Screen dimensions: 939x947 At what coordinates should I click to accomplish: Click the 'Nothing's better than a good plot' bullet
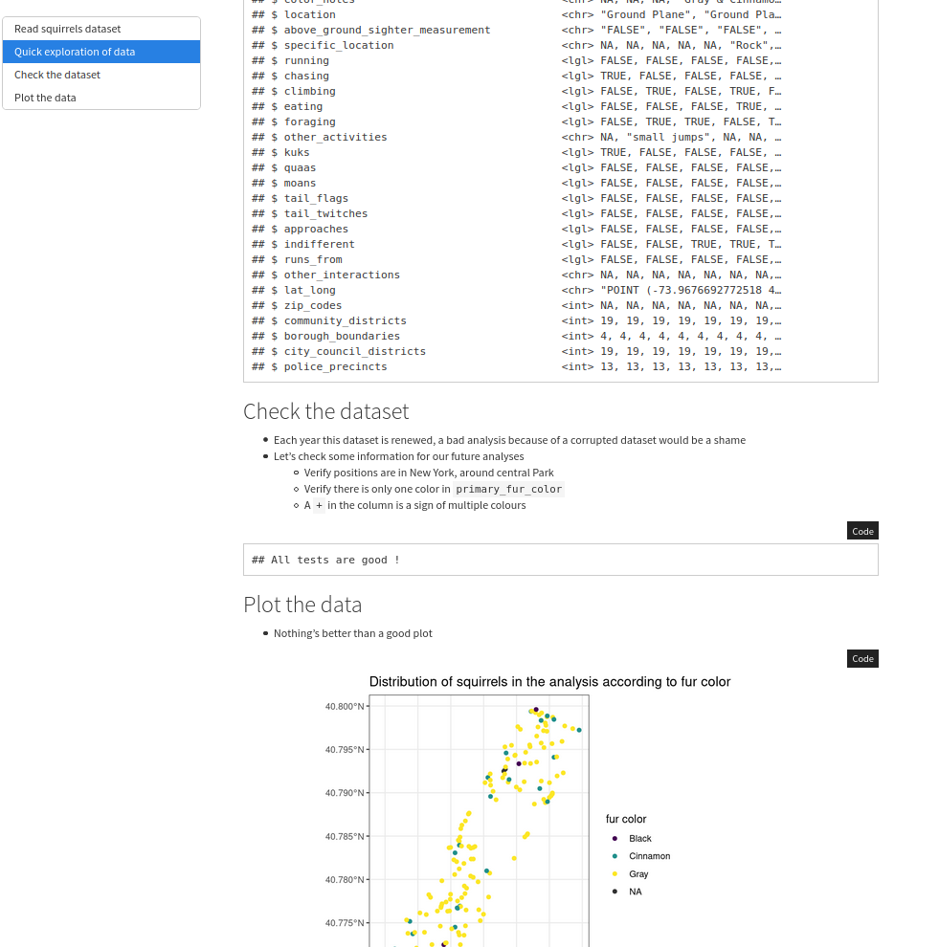tap(353, 633)
